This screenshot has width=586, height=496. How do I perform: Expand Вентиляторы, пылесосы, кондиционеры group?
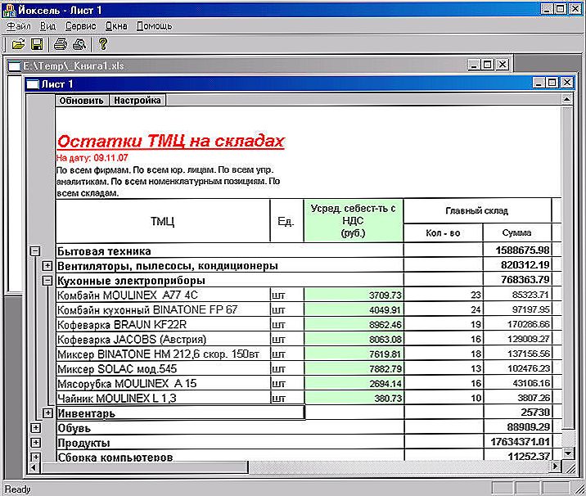point(47,266)
